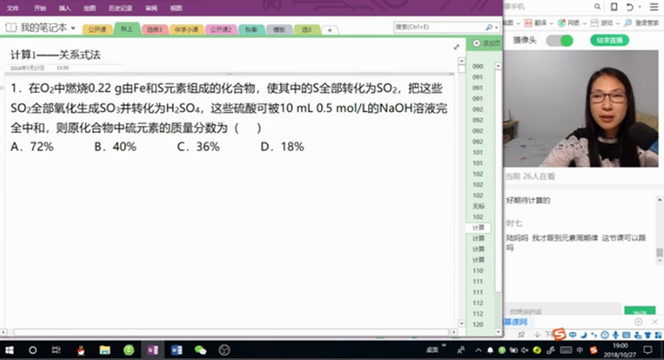Add a new section with the plus tab
The image size is (664, 360).
pyautogui.click(x=329, y=30)
